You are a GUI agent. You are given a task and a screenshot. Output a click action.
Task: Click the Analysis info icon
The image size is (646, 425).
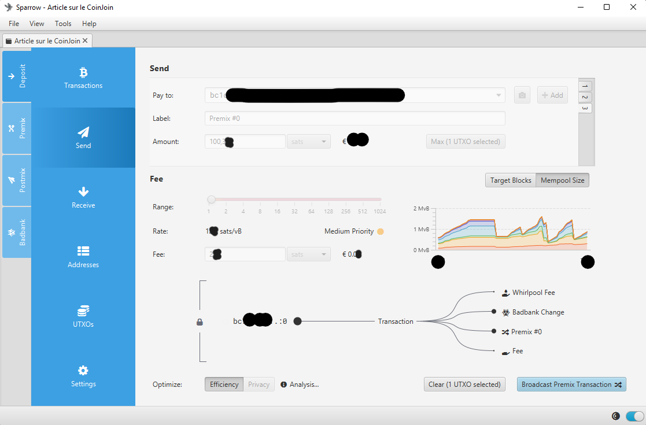283,385
